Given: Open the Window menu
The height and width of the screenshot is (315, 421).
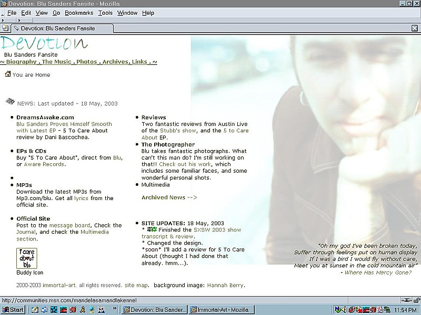Looking at the screenshot, I should (127, 13).
